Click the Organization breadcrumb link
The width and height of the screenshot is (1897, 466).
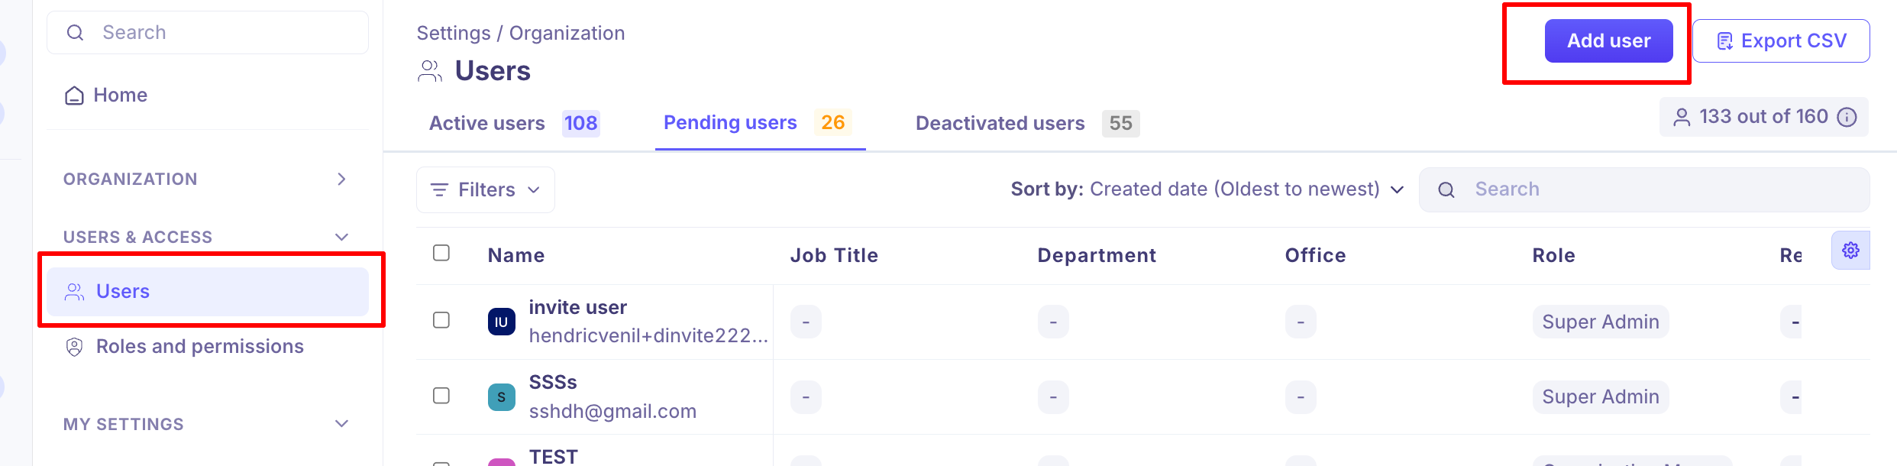click(x=567, y=33)
